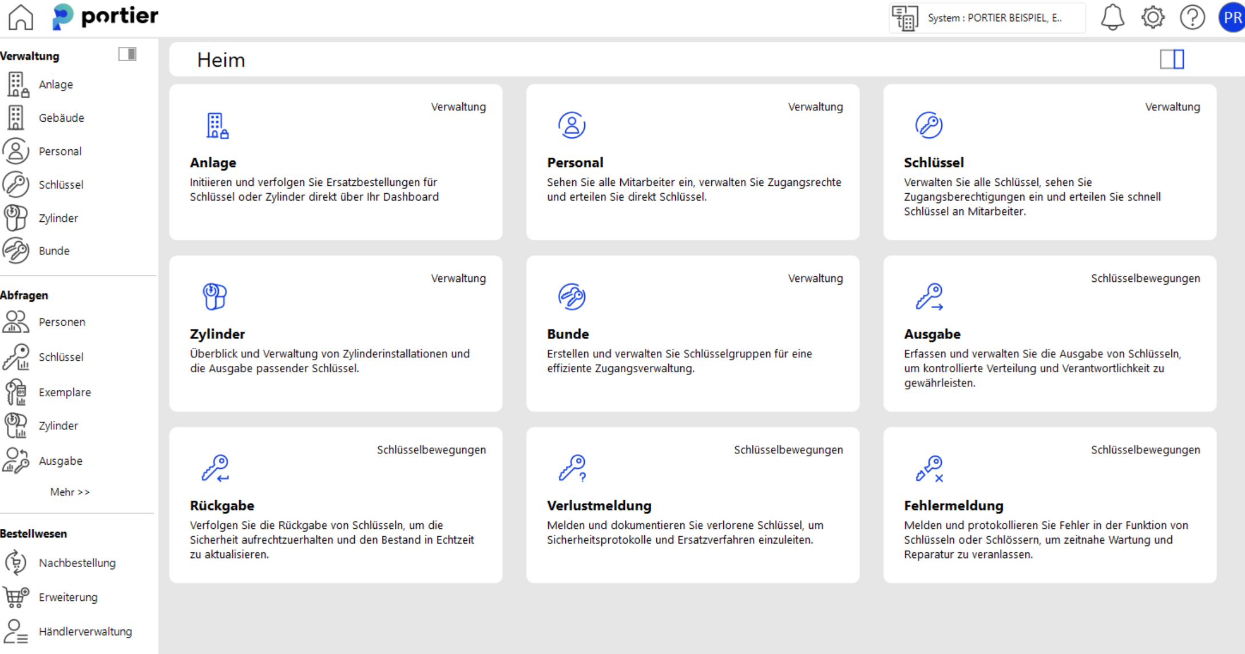
Task: Select Händlerverwaltung in sidebar menu
Action: click(x=85, y=631)
